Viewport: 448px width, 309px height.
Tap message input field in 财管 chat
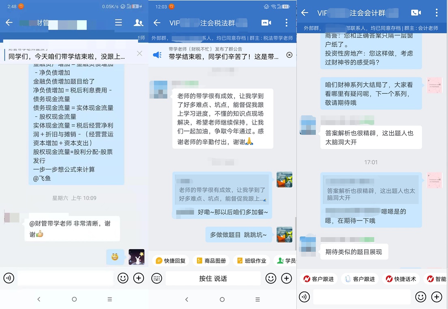click(66, 278)
